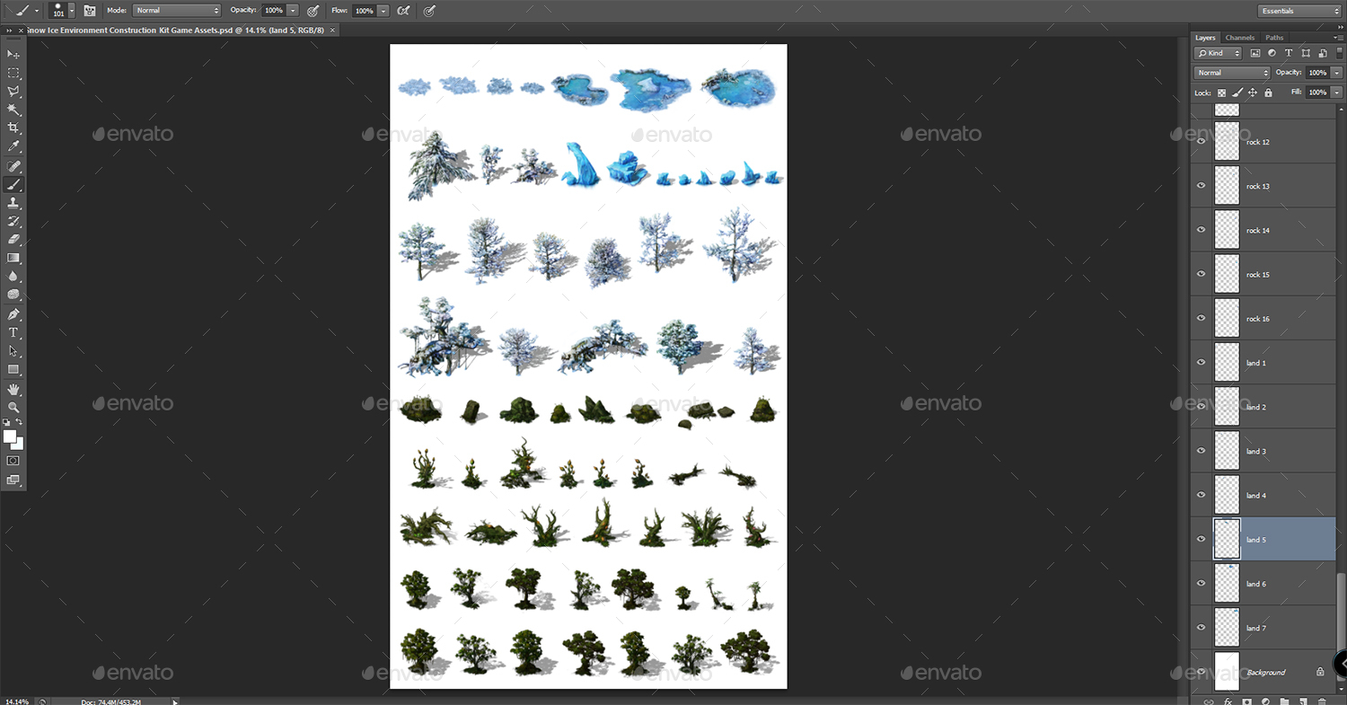Open the blend mode dropdown in Layers panel
Viewport: 1347px width, 705px height.
click(x=1230, y=72)
